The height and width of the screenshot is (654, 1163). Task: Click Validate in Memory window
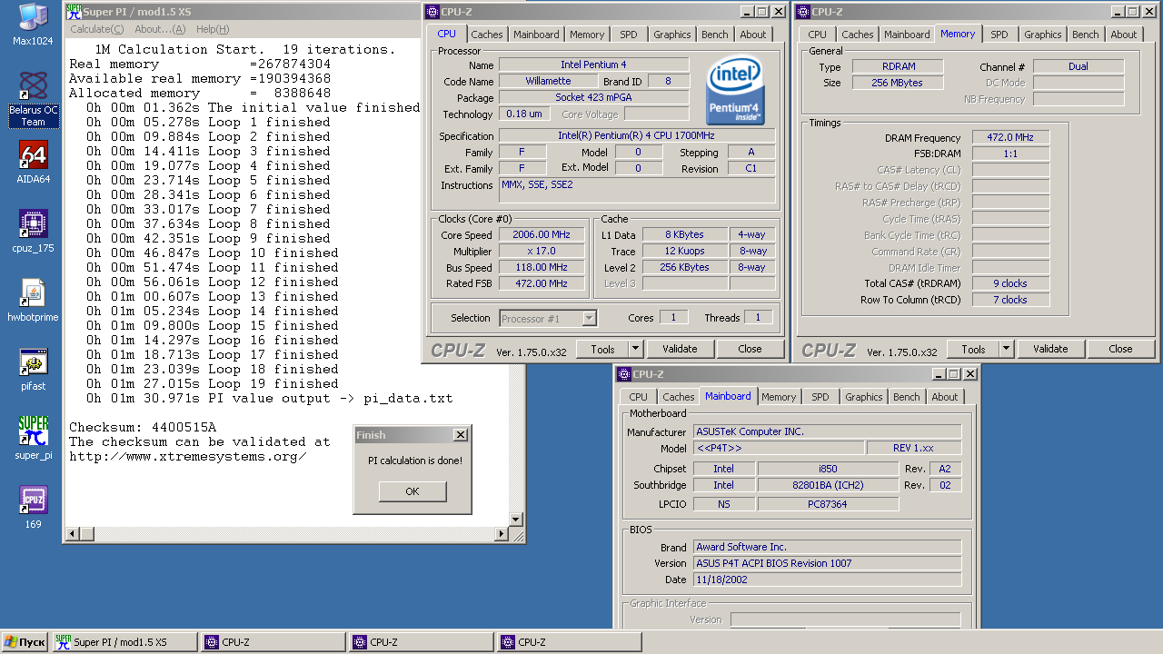pos(1050,349)
